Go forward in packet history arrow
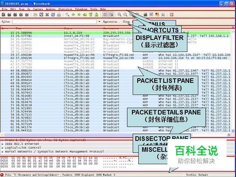Viewport: 236px width, 177px height. 79,15
